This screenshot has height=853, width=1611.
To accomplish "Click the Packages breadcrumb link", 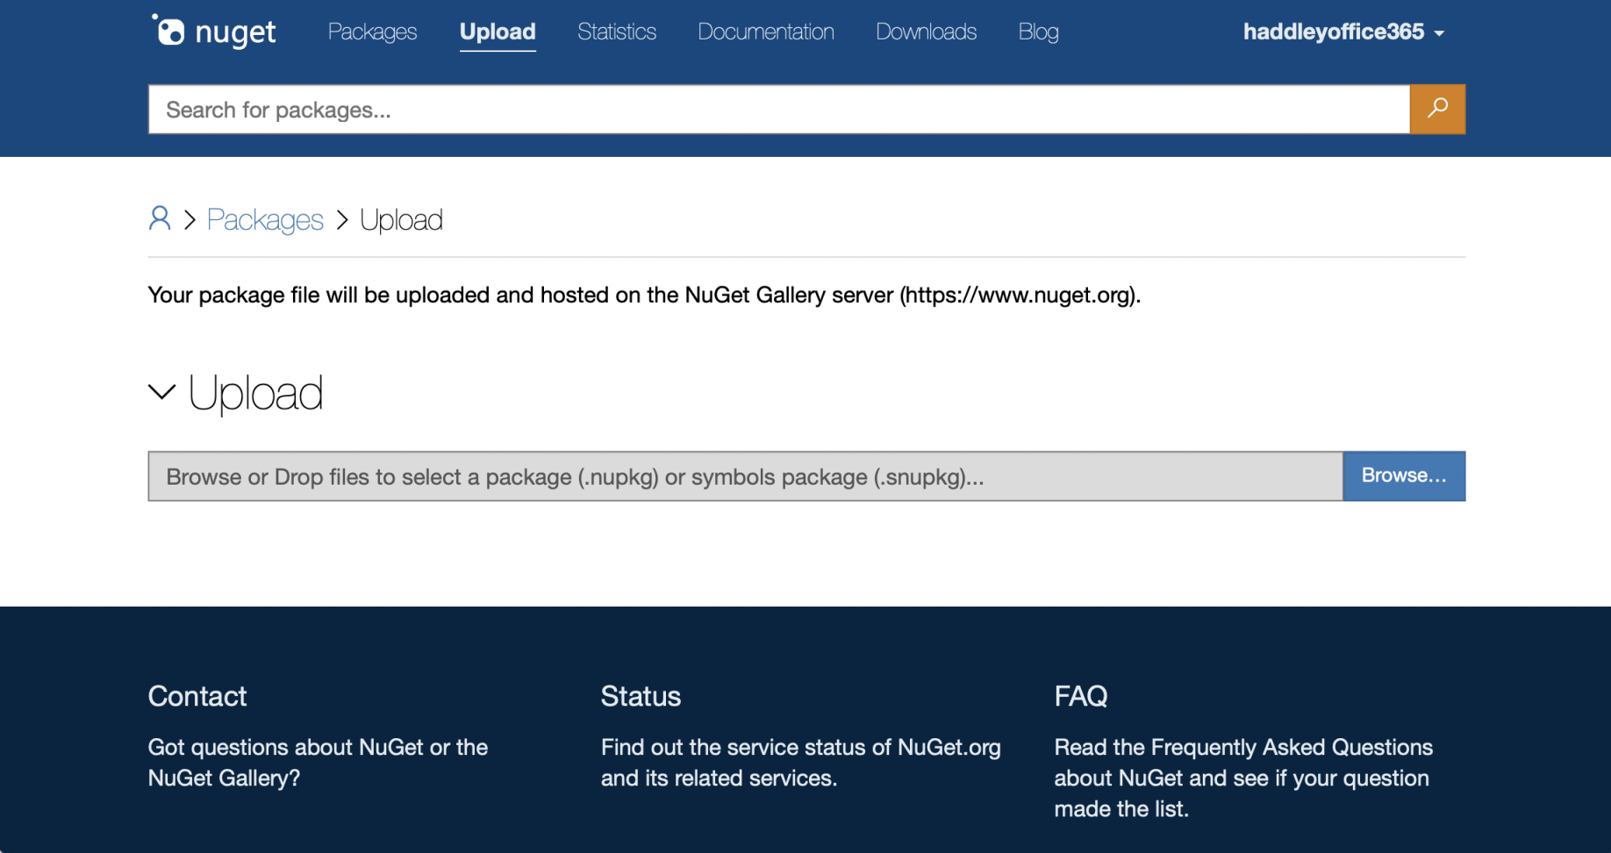I will (265, 219).
